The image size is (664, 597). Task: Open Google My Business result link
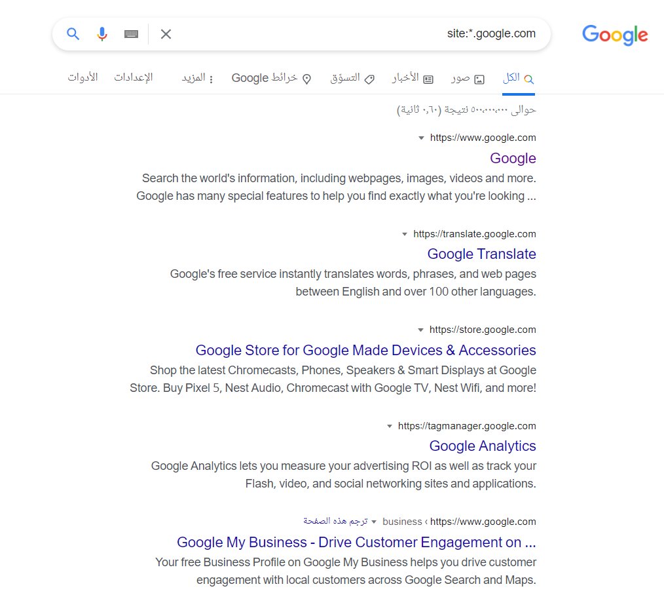pos(357,542)
